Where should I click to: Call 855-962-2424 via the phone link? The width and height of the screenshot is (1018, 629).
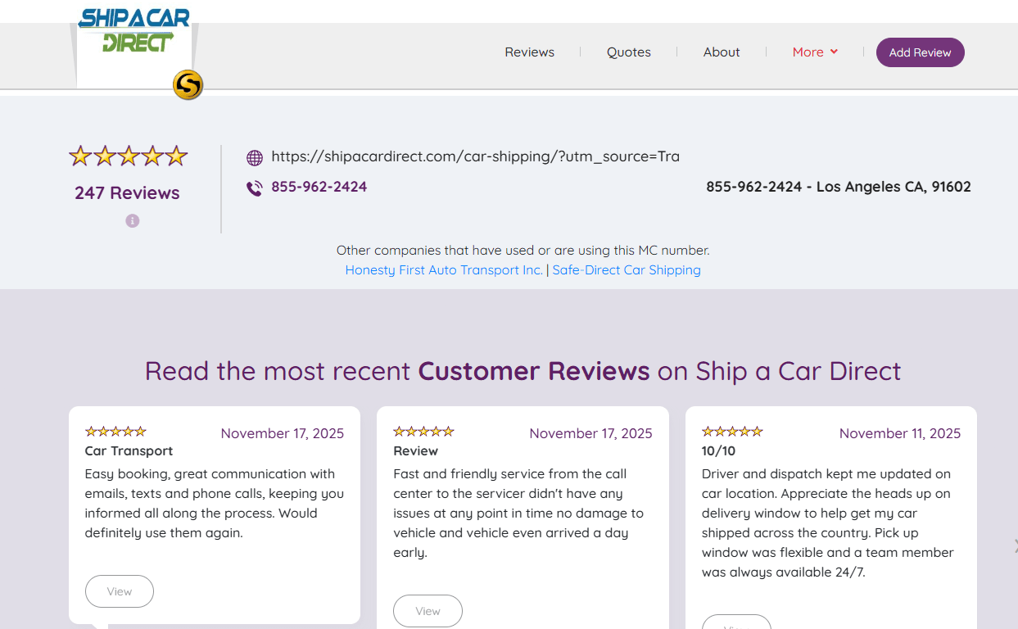tap(319, 187)
